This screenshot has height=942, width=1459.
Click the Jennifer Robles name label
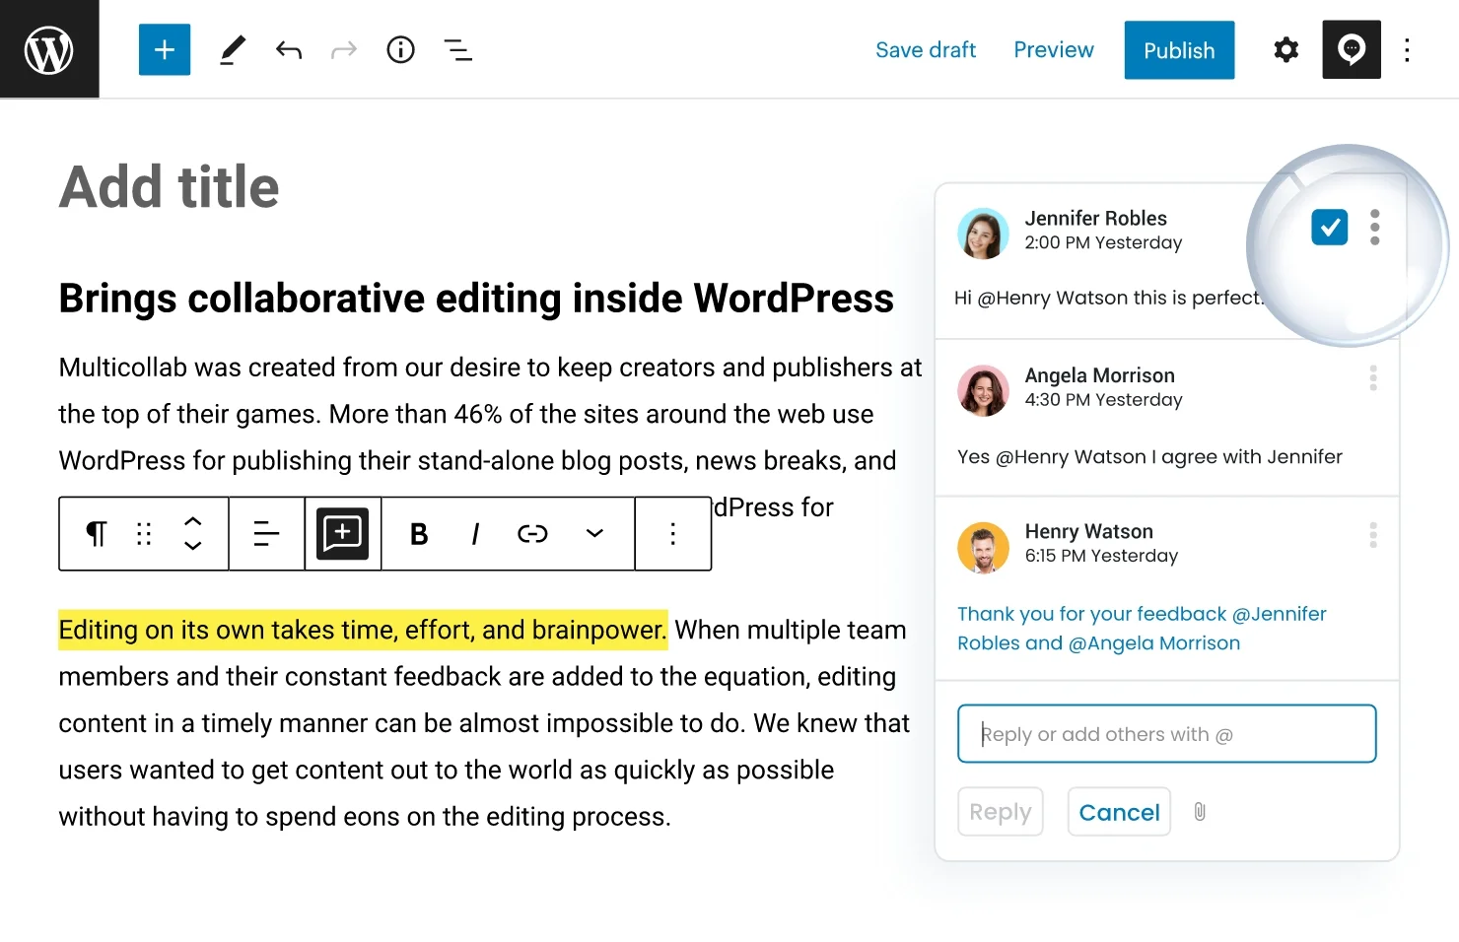coord(1095,218)
